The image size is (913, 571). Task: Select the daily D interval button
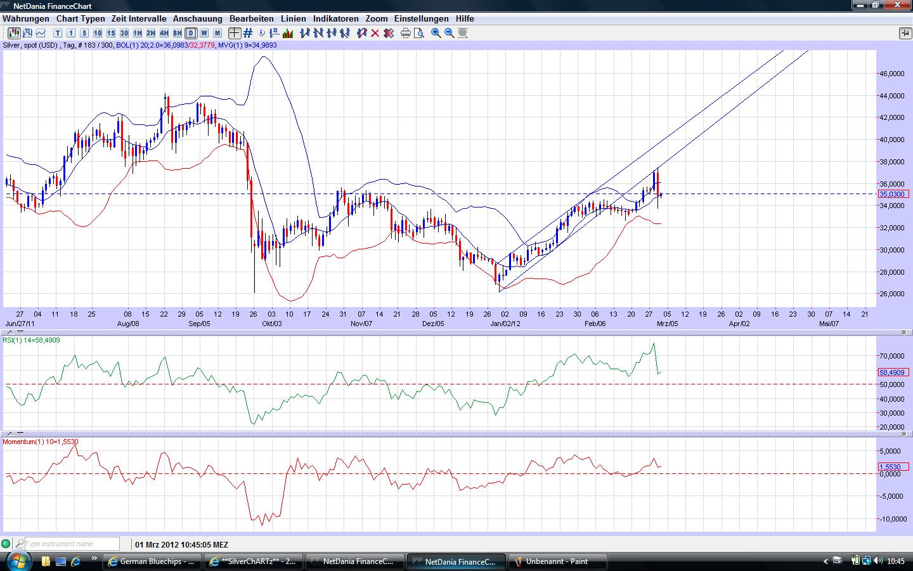(x=191, y=33)
